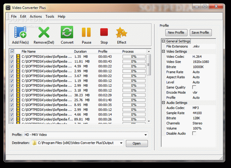Screen dimensions: 231x168
Task: Click the Remove(Del) green X icon
Action: (44, 32)
